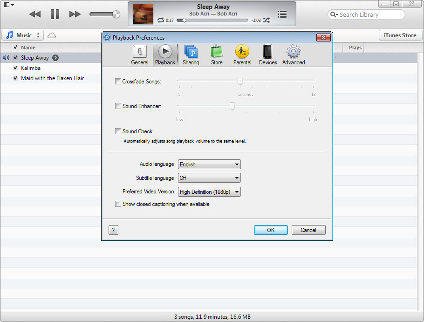Screen dimensions: 424x322
Task: Open the Preferred Video Version dropdown
Action: coord(209,192)
